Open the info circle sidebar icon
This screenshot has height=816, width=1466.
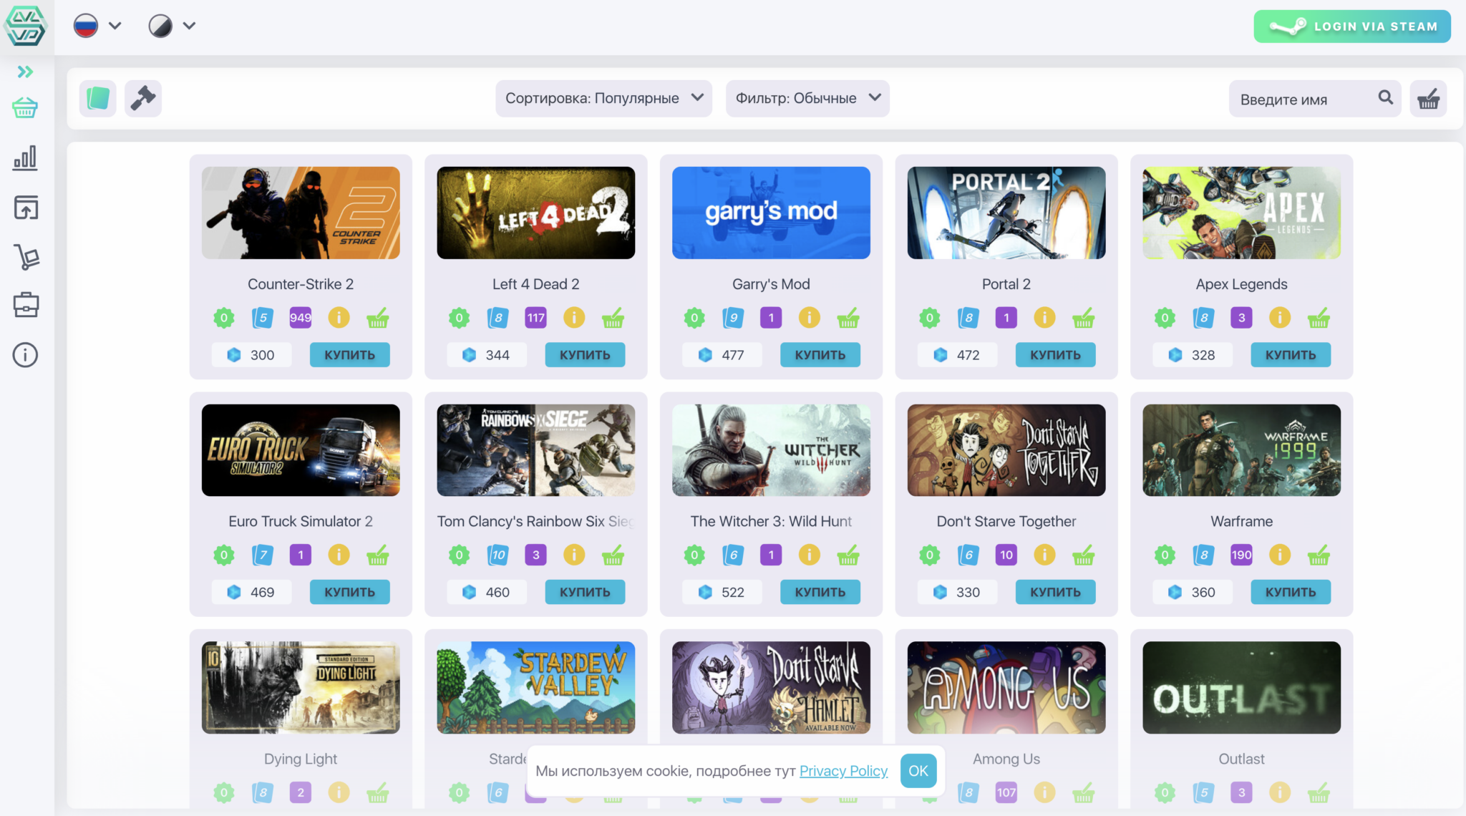click(26, 355)
